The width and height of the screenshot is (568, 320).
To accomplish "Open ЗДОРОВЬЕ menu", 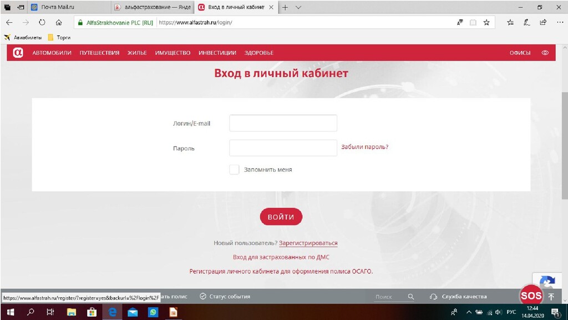I will coord(258,53).
